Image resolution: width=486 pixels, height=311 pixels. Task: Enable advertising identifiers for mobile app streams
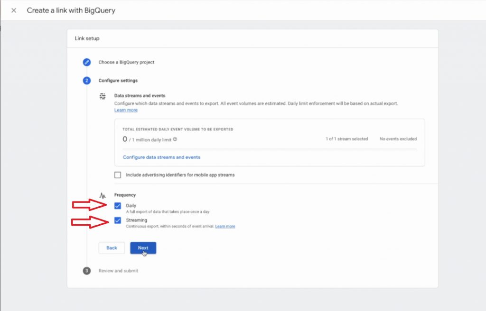point(118,175)
